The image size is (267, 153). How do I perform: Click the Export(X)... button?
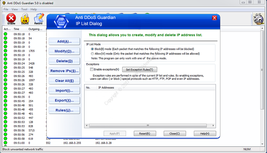pyautogui.click(x=64, y=100)
